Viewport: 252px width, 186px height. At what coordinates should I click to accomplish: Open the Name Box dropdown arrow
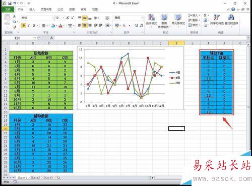click(35, 38)
